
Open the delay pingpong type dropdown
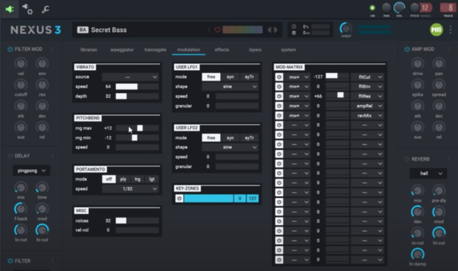coord(31,170)
